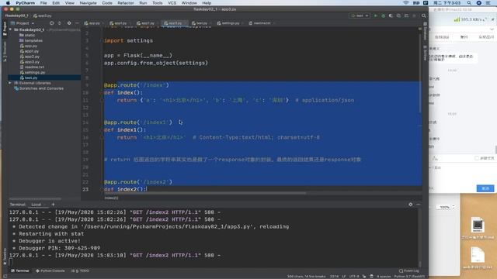Click tool-window quick access icon bottom-left corner

pos(5,276)
